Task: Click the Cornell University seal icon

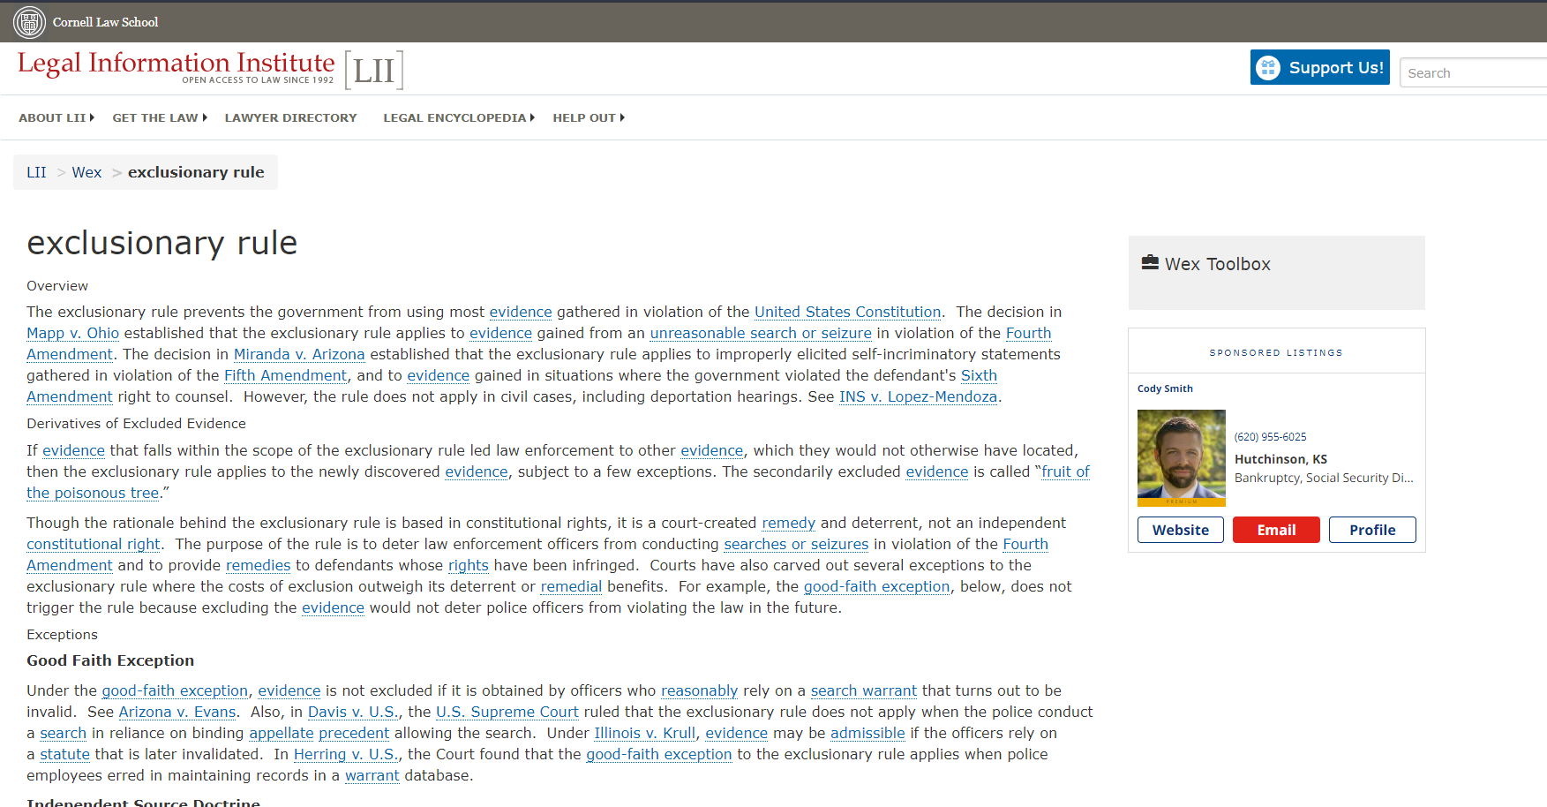Action: click(x=29, y=22)
